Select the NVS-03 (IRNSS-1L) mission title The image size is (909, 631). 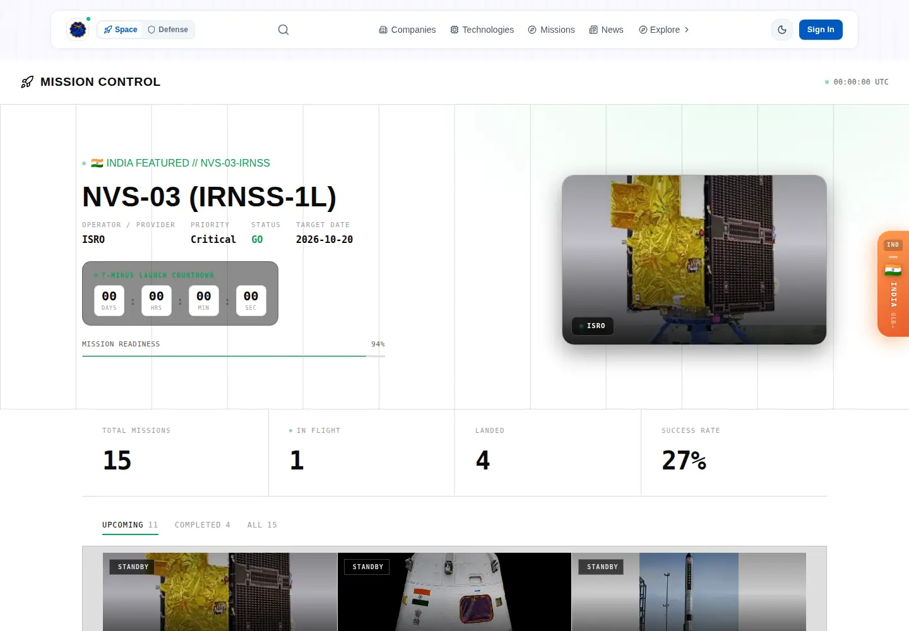click(209, 197)
